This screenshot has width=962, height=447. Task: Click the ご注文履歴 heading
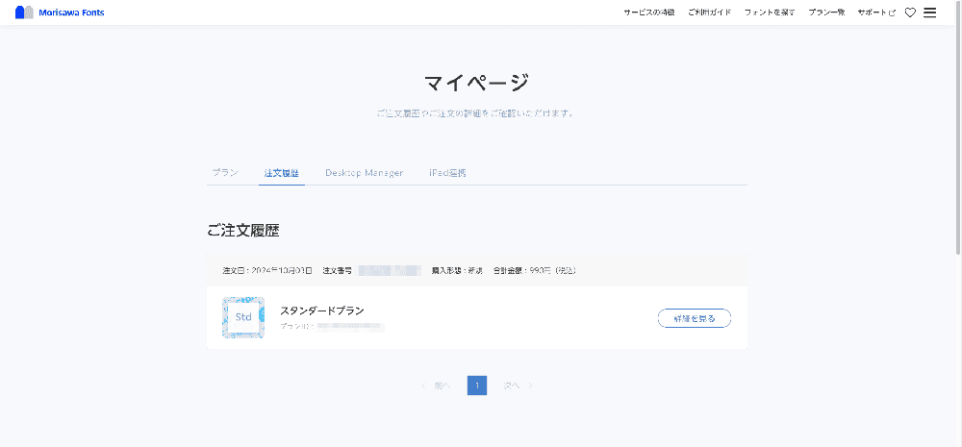click(243, 231)
